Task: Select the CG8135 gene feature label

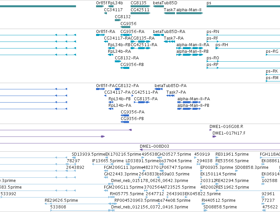Action: point(139,3)
